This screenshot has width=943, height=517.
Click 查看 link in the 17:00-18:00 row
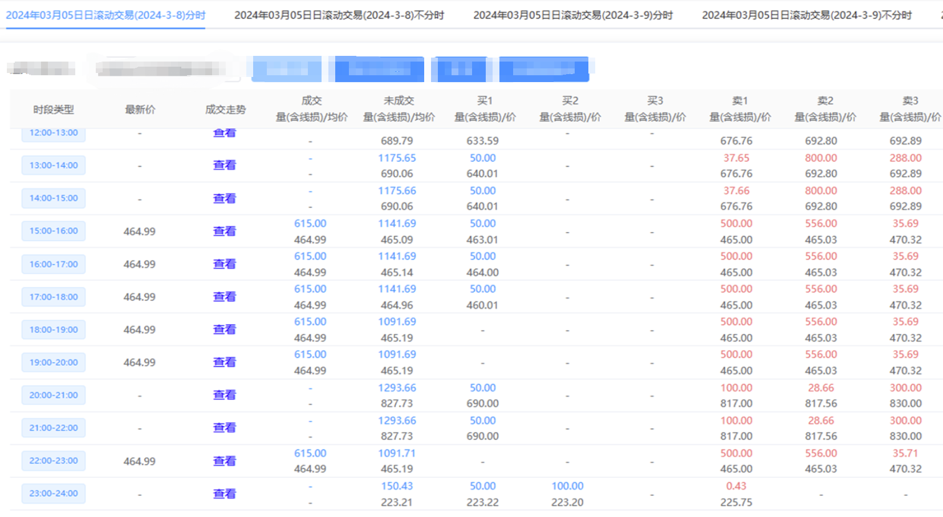pyautogui.click(x=224, y=296)
